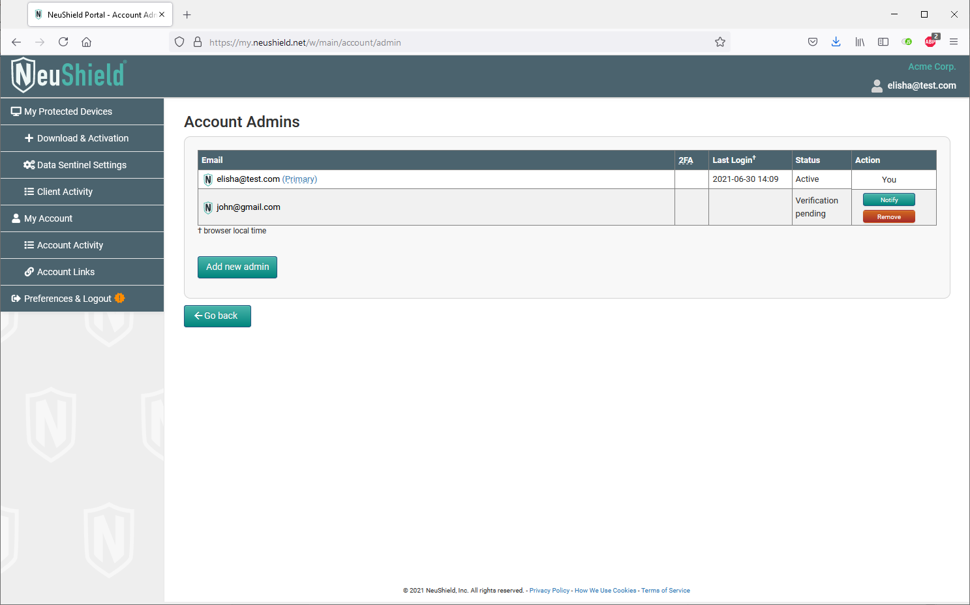Screen dimensions: 970x605
Task: Open Account Links page
Action: pos(82,272)
